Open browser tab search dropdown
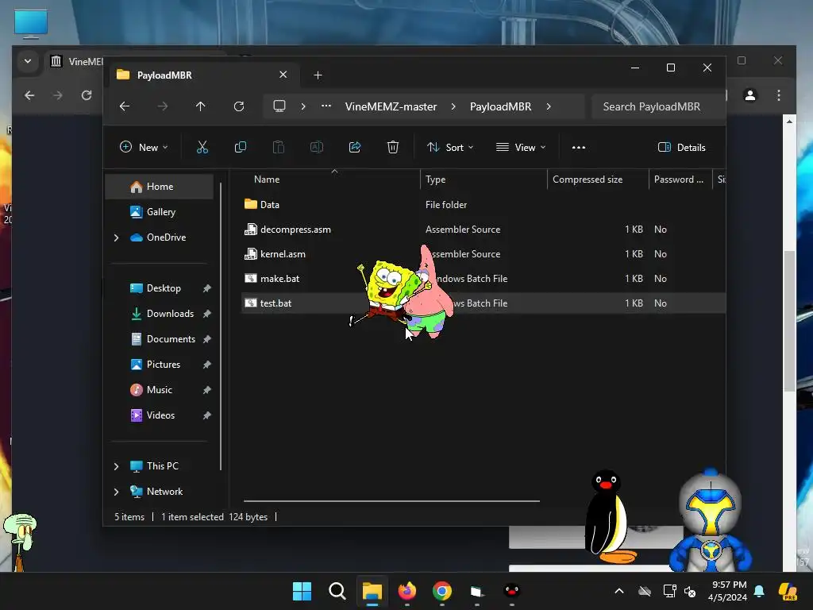 click(x=28, y=61)
